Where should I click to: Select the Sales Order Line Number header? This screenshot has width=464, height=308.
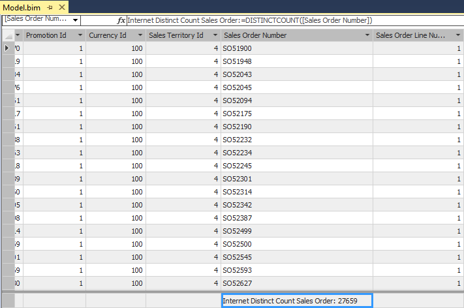[418, 35]
